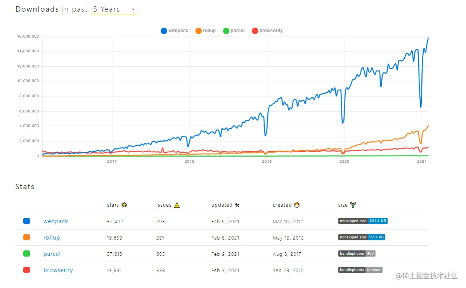Click browserify bundlephobia timeout badge
The width and height of the screenshot is (466, 288).
(x=360, y=270)
